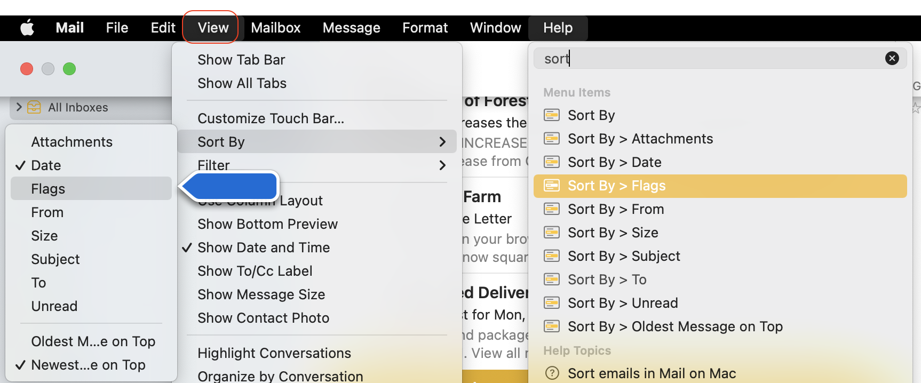The image size is (921, 383).
Task: Toggle Show To/Cc Label
Action: click(x=317, y=271)
